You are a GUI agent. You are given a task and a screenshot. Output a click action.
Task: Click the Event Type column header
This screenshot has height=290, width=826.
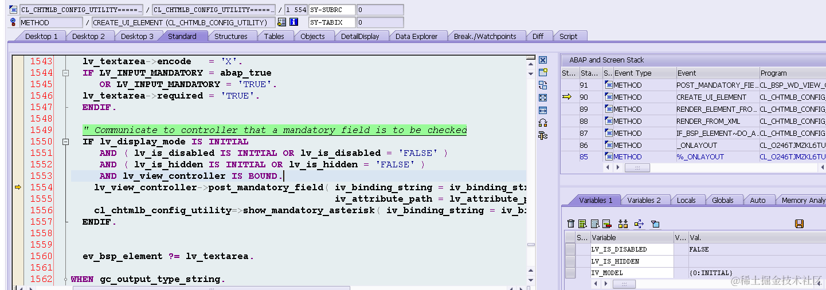(644, 73)
